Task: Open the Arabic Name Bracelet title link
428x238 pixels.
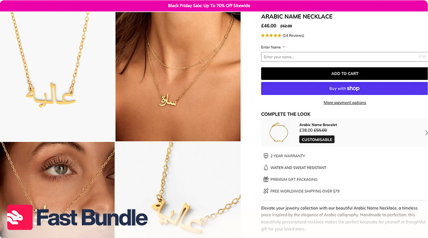Action: click(x=318, y=125)
